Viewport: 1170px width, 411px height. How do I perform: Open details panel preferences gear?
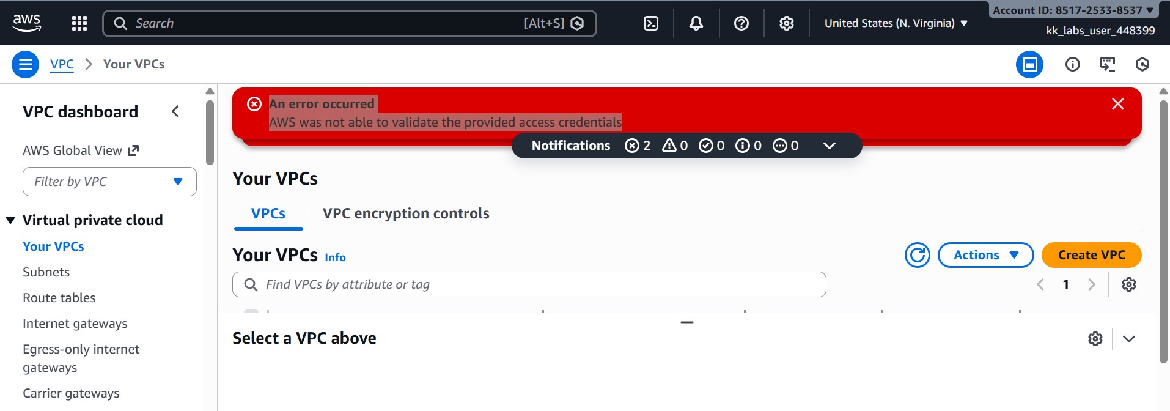(x=1095, y=339)
